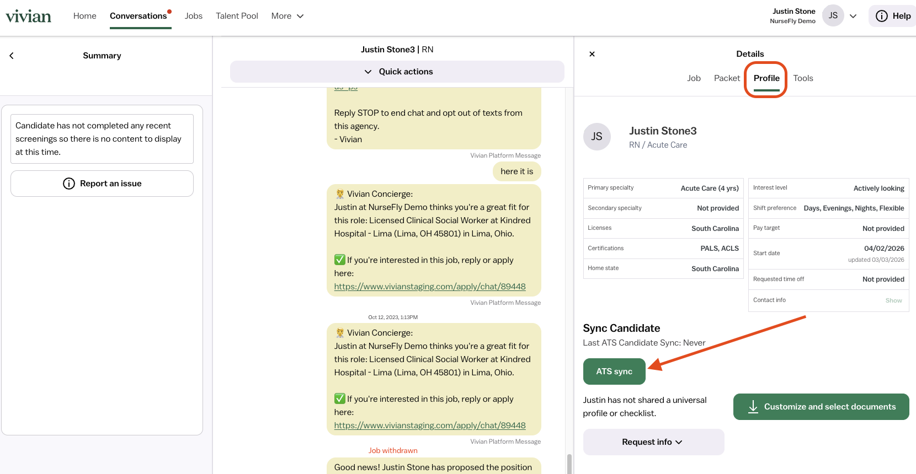Click the ATS sync button

(x=614, y=371)
